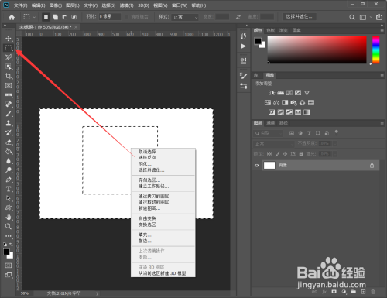387x298 pixels.
Task: Toggle Quick Mask mode
Action: (9, 265)
